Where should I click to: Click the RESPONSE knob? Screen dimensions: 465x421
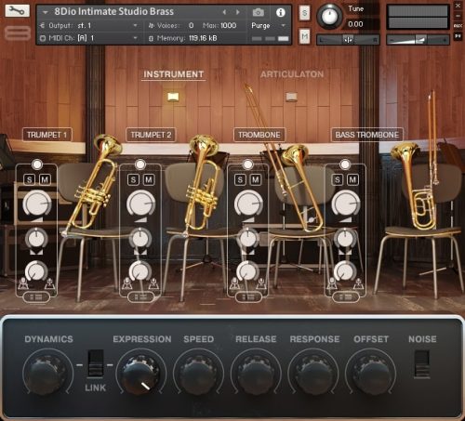pos(313,374)
